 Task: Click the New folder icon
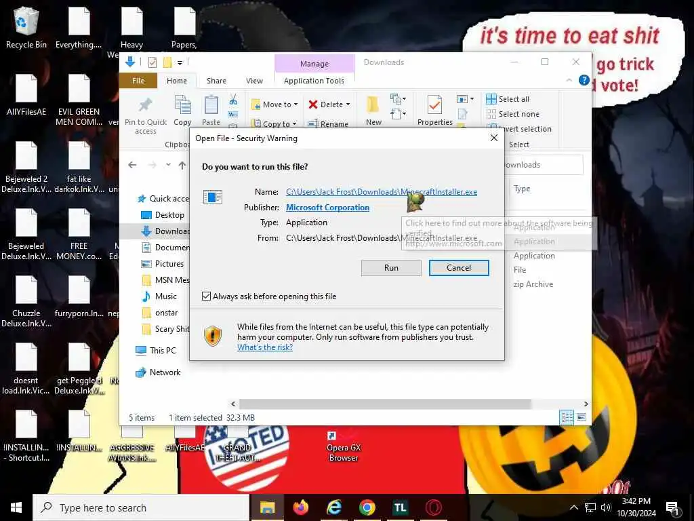pos(373,105)
